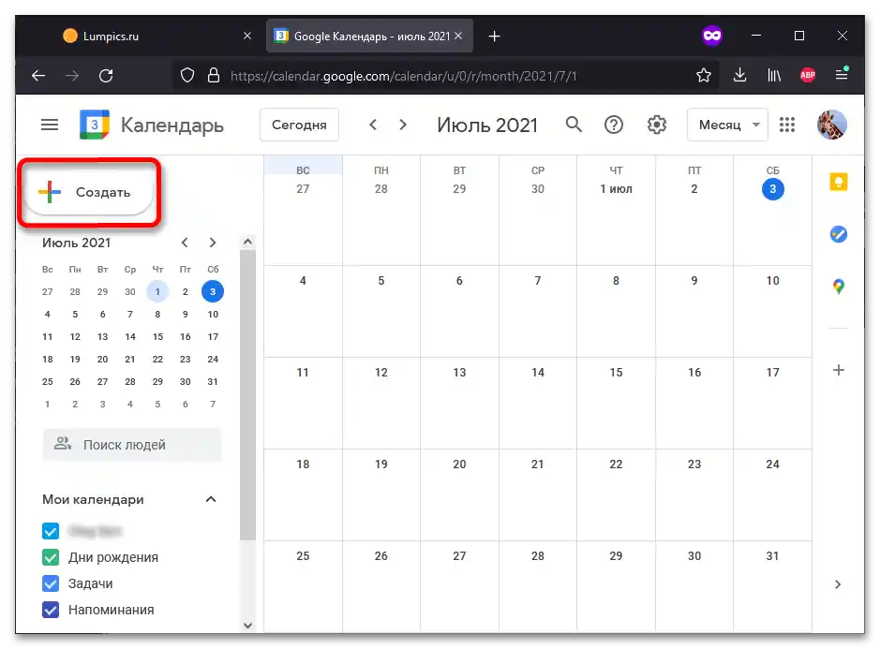Open the account profile avatar
The height and width of the screenshot is (649, 880).
click(831, 125)
